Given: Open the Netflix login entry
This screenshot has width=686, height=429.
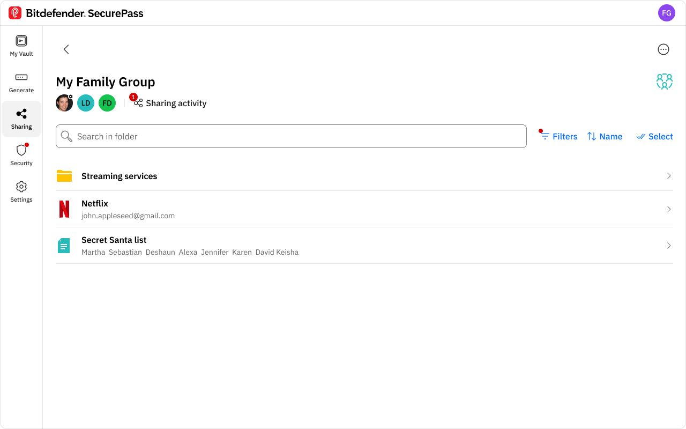Looking at the screenshot, I should click(364, 209).
